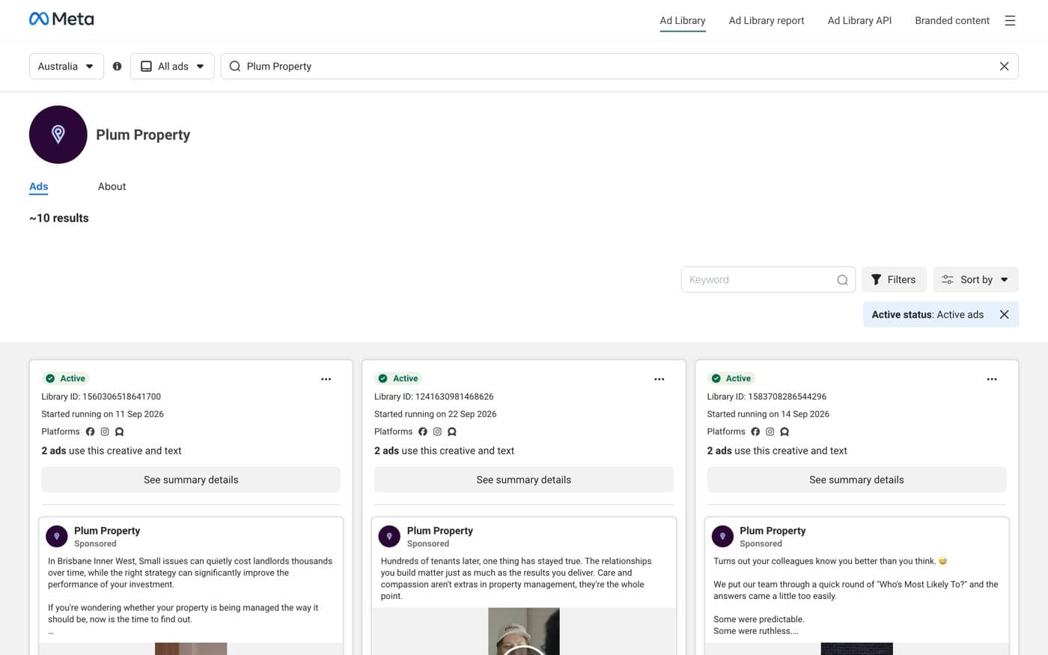This screenshot has height=655, width=1048.
Task: Switch to the About tab
Action: click(x=112, y=186)
